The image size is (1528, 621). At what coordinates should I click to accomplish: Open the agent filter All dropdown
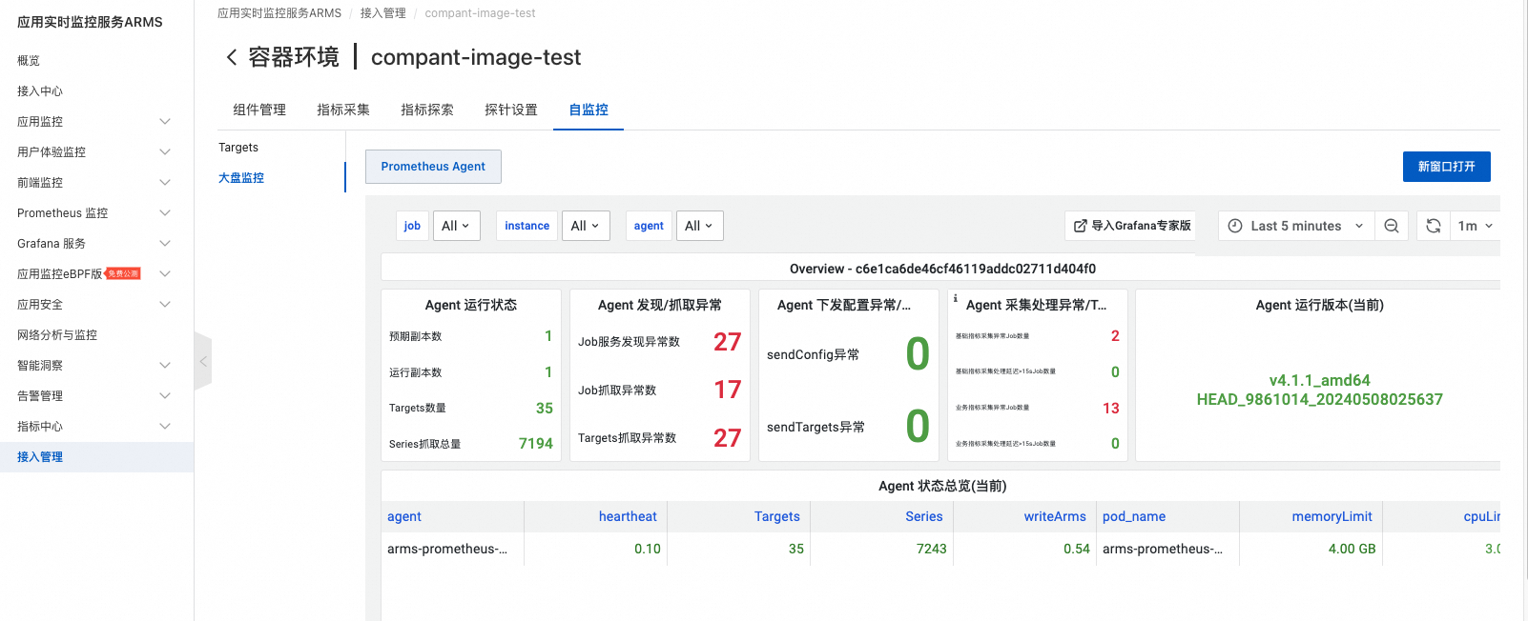coord(699,226)
